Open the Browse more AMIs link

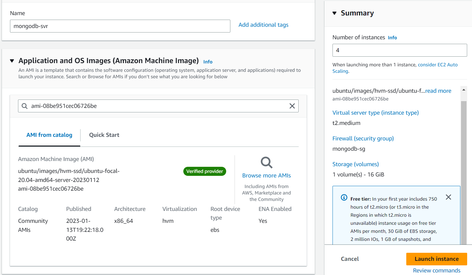(266, 175)
